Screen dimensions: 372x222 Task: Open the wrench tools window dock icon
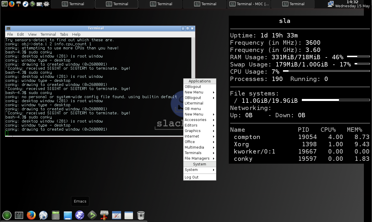pyautogui.click(x=116, y=215)
